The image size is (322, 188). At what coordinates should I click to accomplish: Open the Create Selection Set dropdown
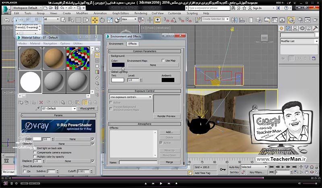[x=215, y=19]
